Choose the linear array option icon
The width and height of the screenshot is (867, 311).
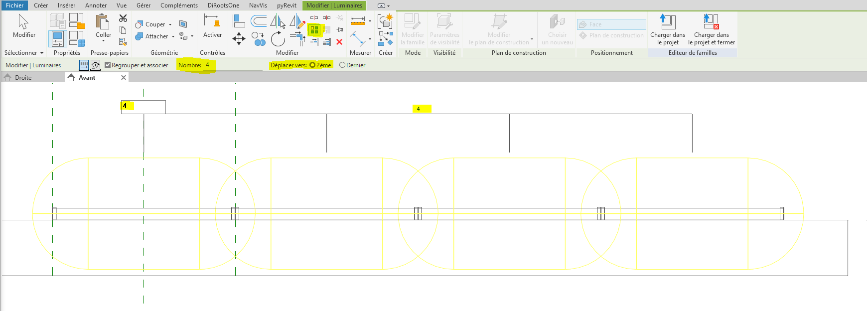tap(84, 65)
